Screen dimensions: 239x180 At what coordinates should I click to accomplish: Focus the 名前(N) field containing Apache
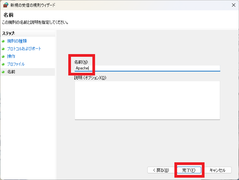click(x=147, y=68)
